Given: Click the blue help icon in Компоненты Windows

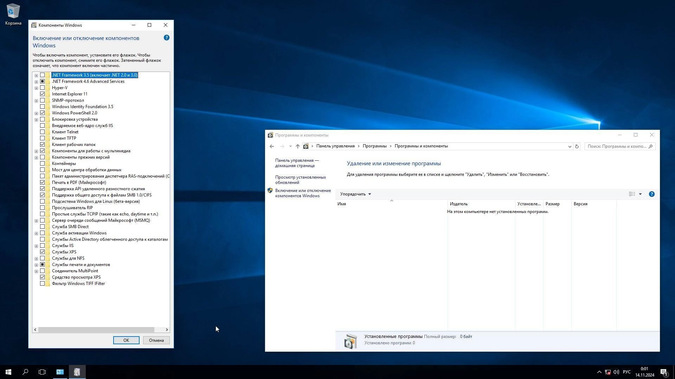Looking at the screenshot, I should point(167,38).
